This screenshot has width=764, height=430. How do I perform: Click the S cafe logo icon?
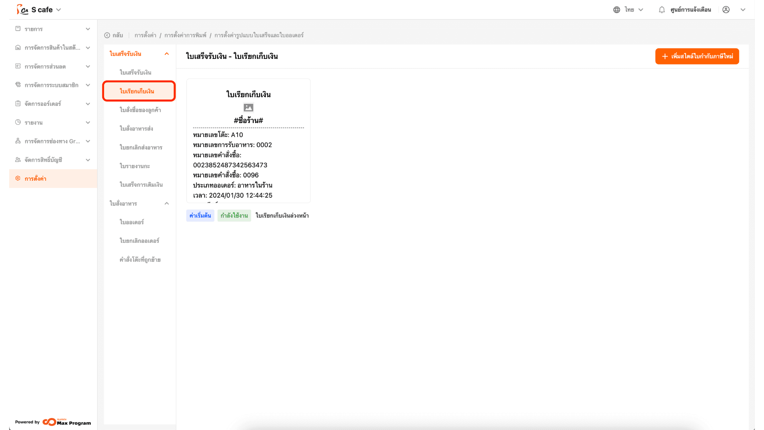pyautogui.click(x=22, y=10)
